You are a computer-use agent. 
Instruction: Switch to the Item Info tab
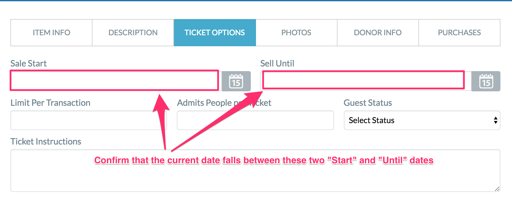click(x=51, y=33)
